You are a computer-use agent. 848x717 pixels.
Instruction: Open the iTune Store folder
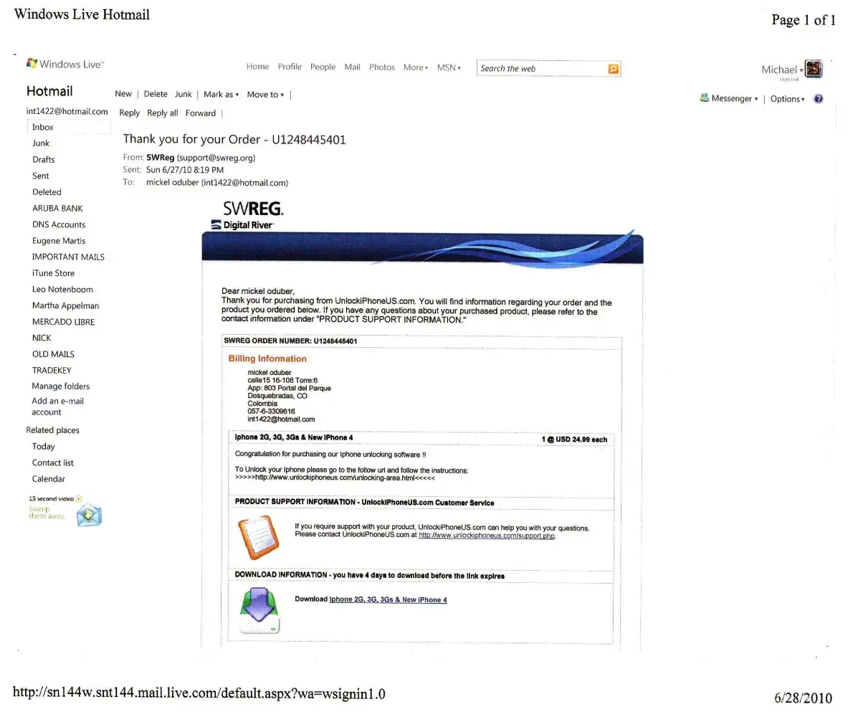coord(53,272)
